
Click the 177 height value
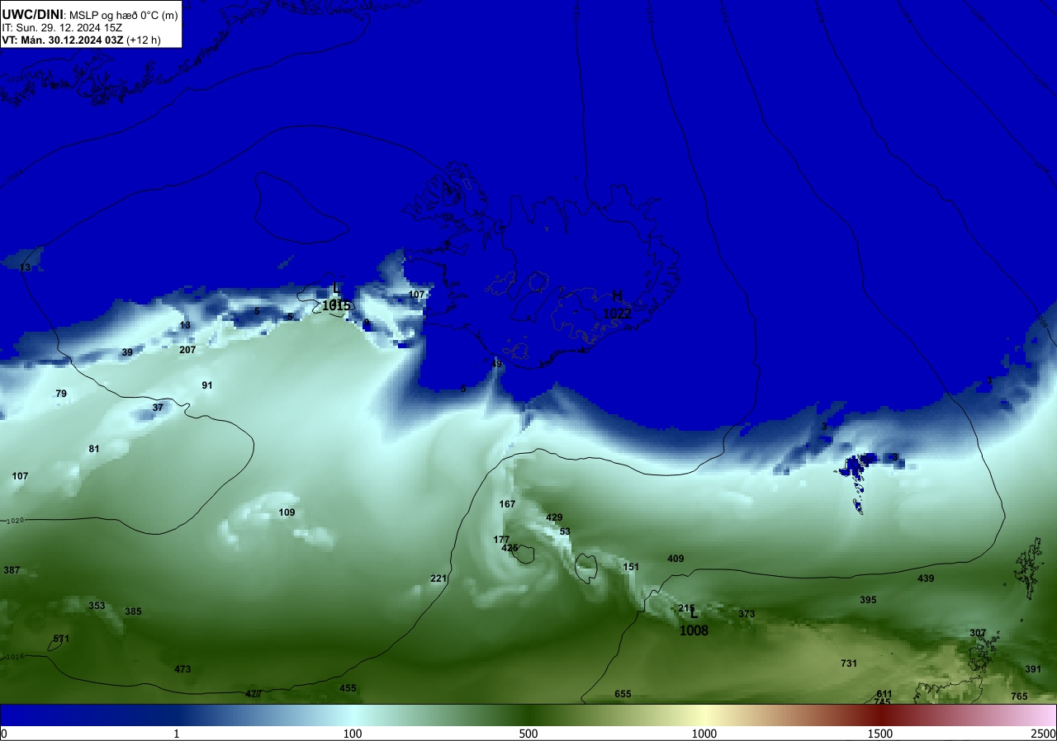pos(501,540)
